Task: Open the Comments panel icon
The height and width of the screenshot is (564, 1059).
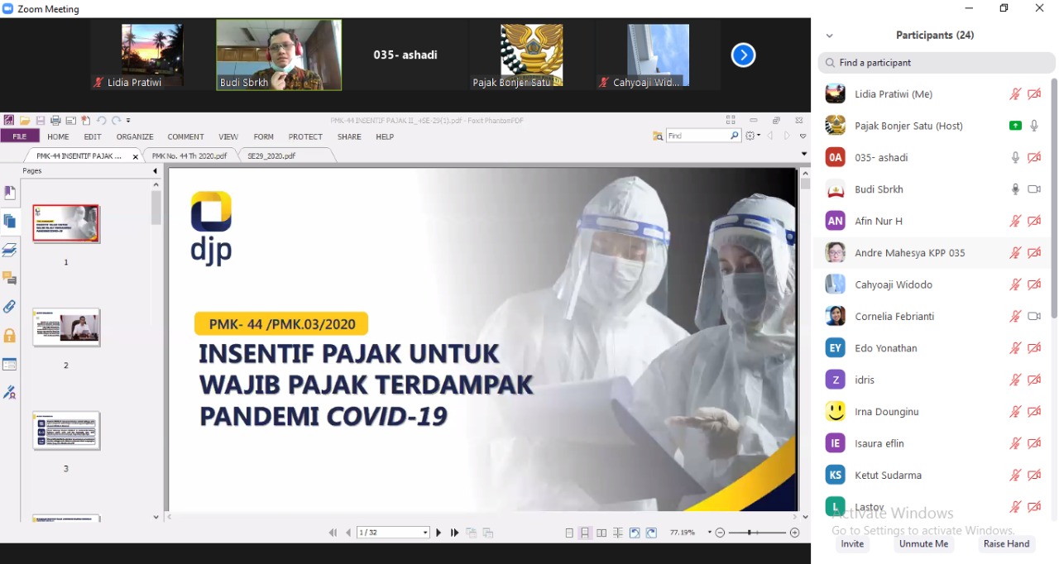Action: tap(10, 278)
